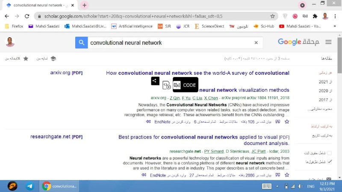
Task: Reload the Scholar page
Action: tap(27, 16)
